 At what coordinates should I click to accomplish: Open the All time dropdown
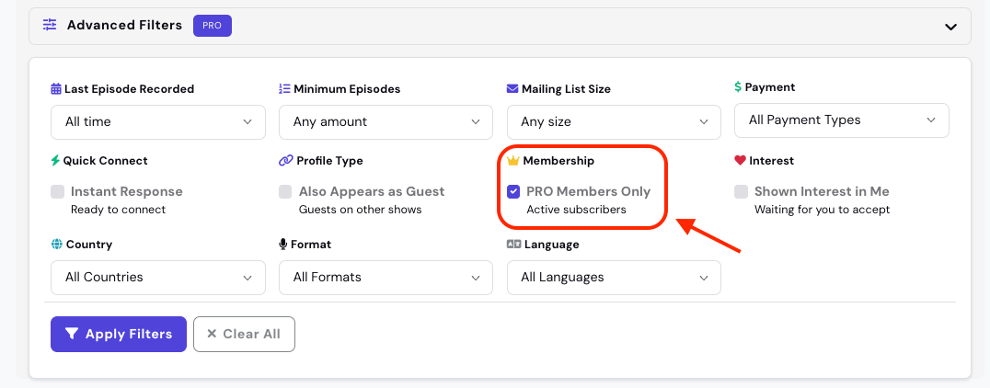pos(158,121)
